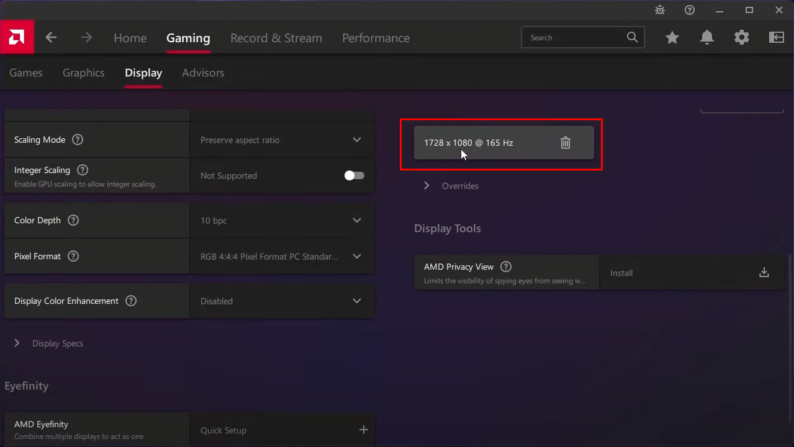Expand Display Specs section
This screenshot has height=447, width=794.
[48, 343]
